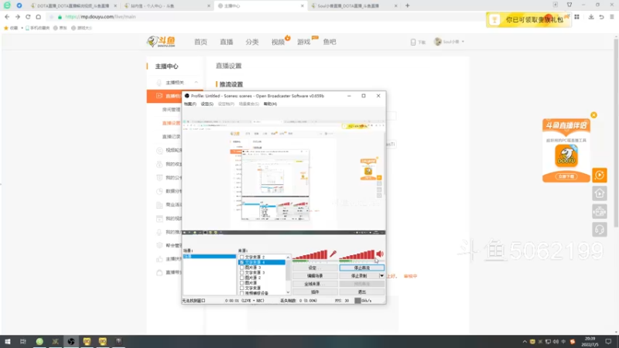
Task: Open dropdown arrow next to 停止录制 button
Action: pyautogui.click(x=381, y=276)
